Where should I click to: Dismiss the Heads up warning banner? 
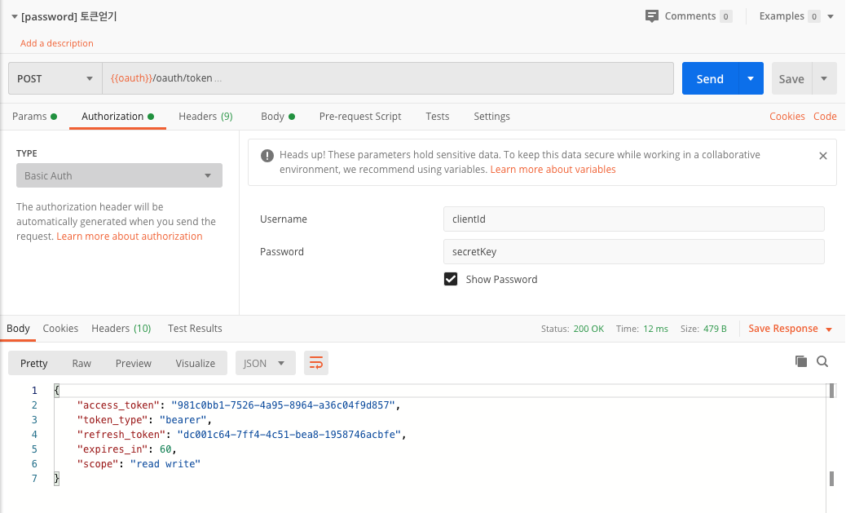(822, 156)
